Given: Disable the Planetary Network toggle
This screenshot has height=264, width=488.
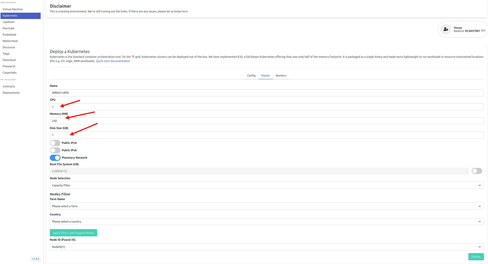Looking at the screenshot, I should (x=55, y=158).
